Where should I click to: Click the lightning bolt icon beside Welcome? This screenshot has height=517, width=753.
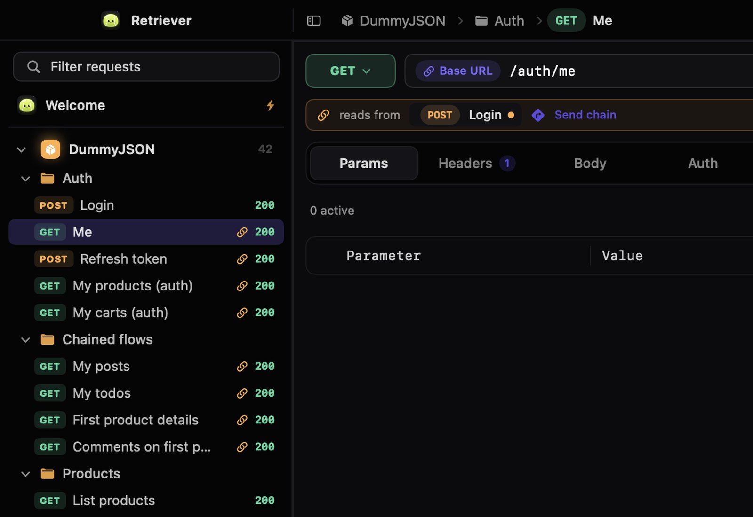coord(270,105)
